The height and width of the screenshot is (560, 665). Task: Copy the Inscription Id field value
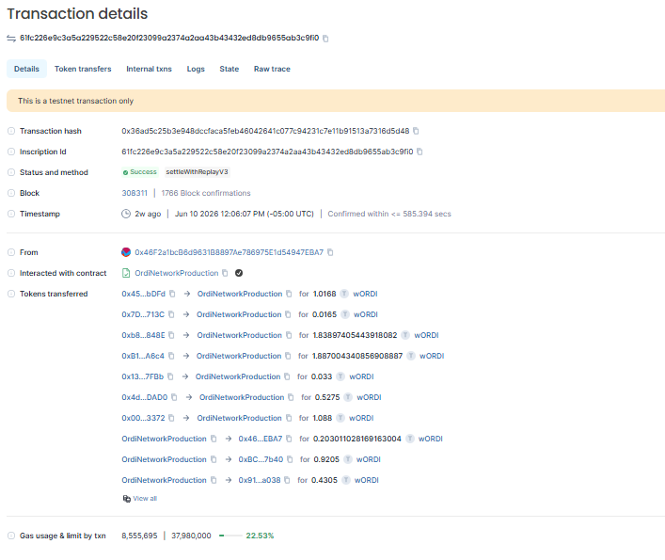point(420,152)
